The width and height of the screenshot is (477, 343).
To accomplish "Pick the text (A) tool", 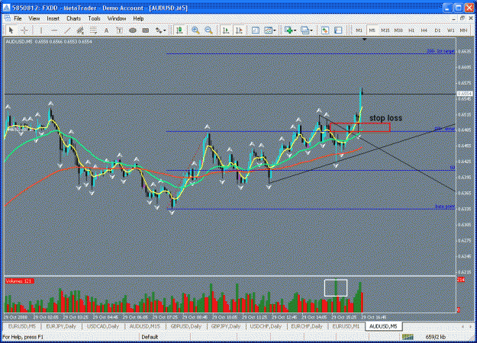I will coord(106,30).
